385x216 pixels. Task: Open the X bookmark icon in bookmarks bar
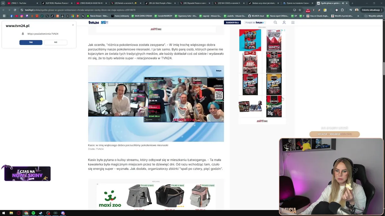47,16
